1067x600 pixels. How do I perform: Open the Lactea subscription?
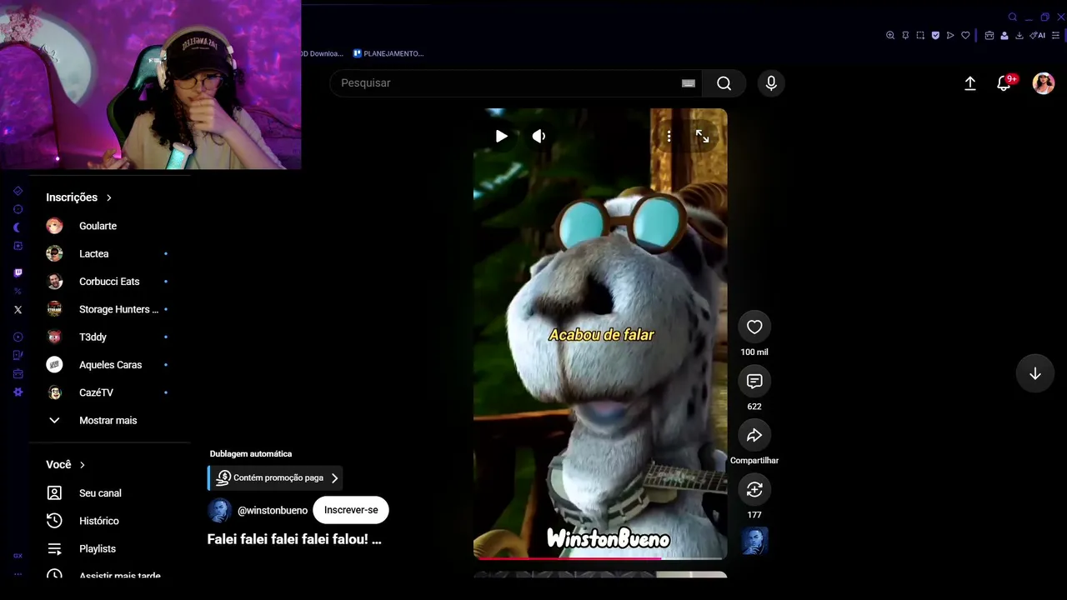tap(110, 253)
